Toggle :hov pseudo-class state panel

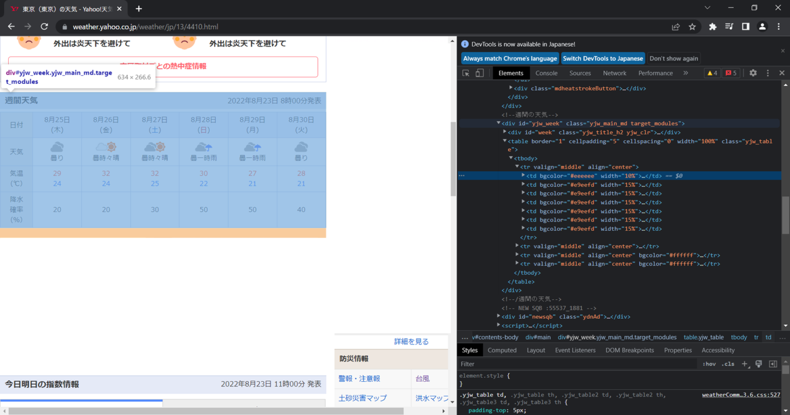tap(708, 364)
